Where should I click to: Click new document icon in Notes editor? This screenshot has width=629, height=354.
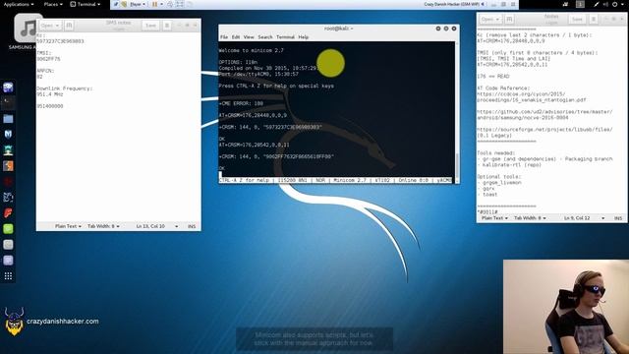(x=509, y=19)
